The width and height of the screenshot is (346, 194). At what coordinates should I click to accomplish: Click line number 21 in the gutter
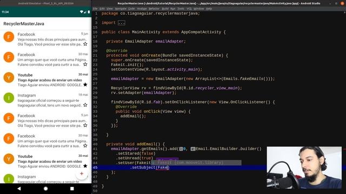click(x=95, y=56)
